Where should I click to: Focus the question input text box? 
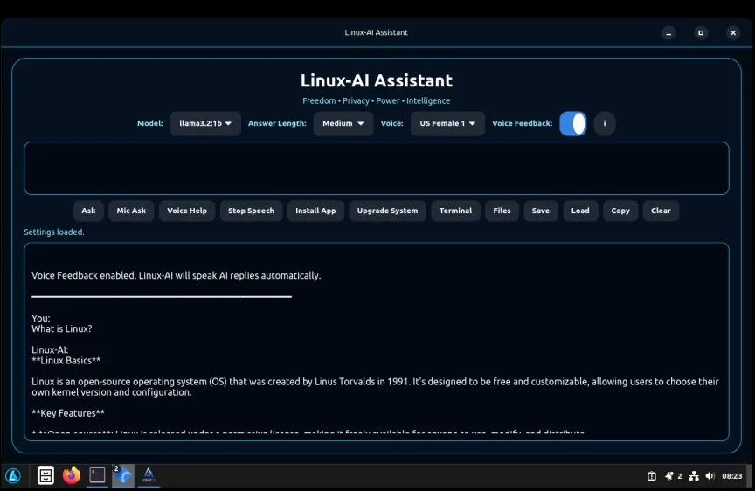377,168
